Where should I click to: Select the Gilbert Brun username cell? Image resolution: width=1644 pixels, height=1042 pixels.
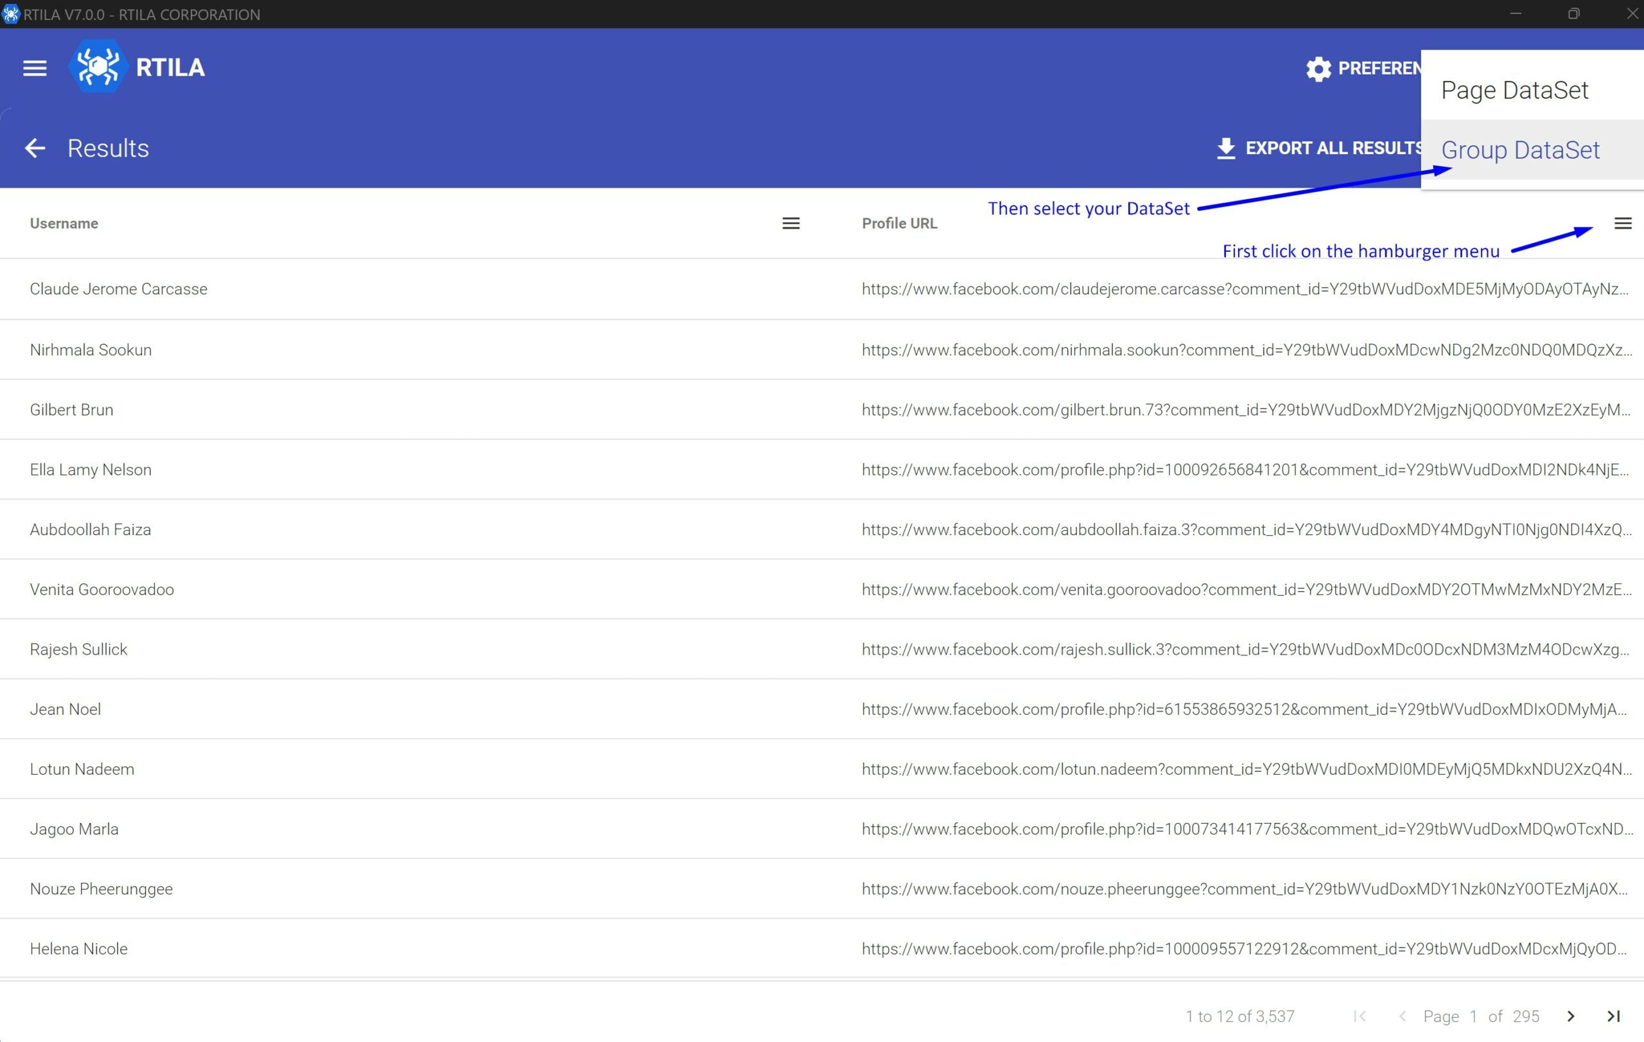[72, 410]
